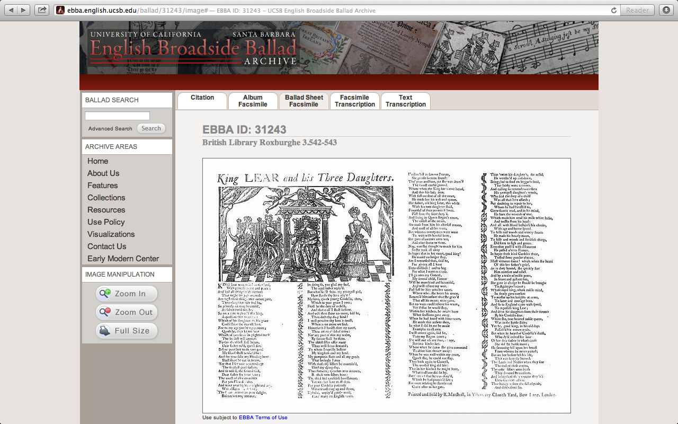Screen dimensions: 678x424
Task: Show the ballad at Full Size
Action: pos(127,331)
